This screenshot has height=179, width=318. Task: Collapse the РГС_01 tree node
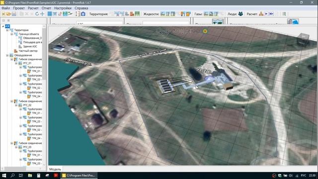point(16,63)
